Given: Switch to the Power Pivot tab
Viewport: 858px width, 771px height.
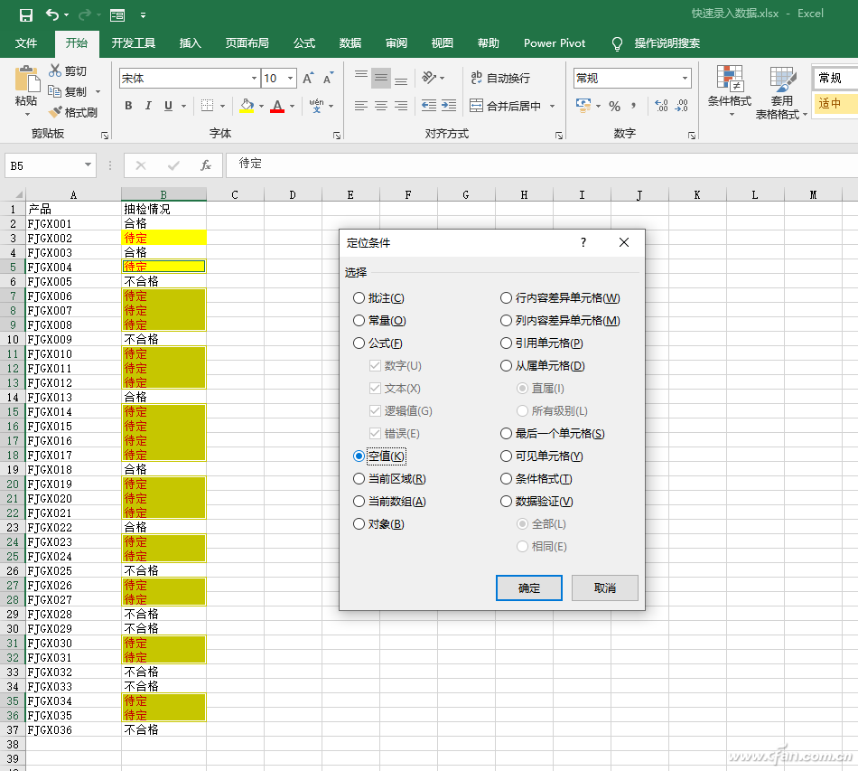Looking at the screenshot, I should [555, 43].
